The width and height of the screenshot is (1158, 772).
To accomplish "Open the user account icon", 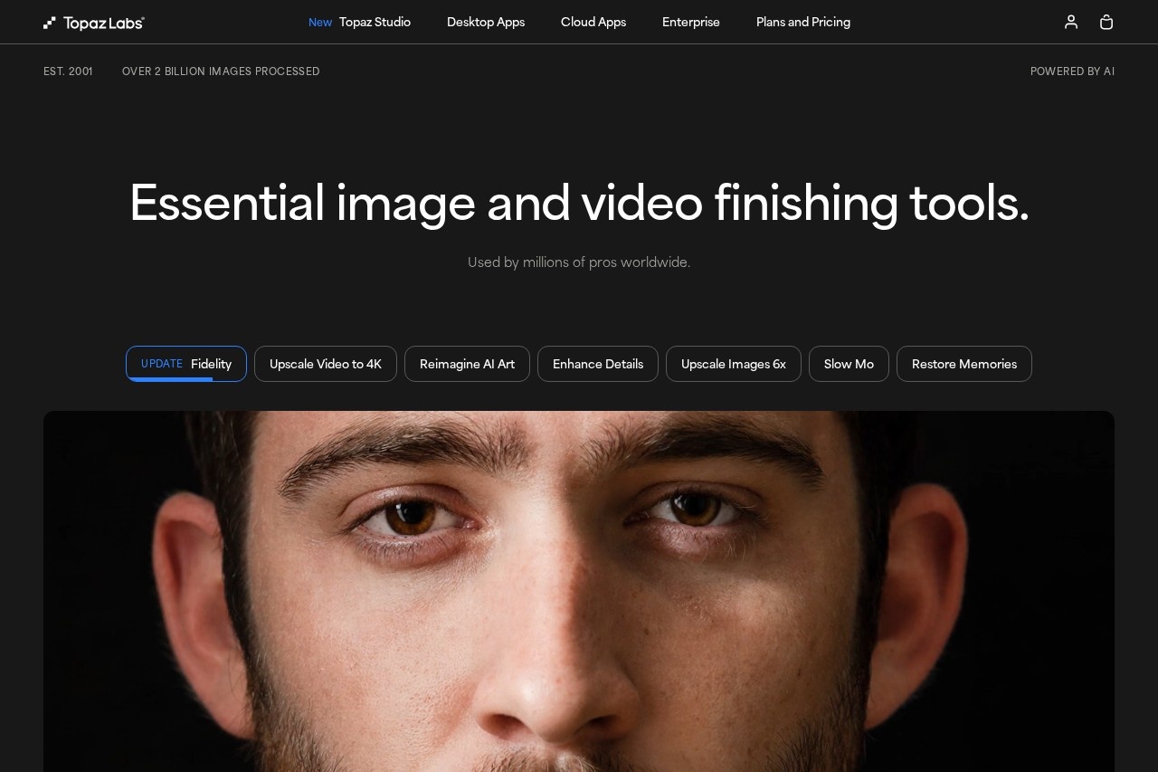I will click(1071, 22).
